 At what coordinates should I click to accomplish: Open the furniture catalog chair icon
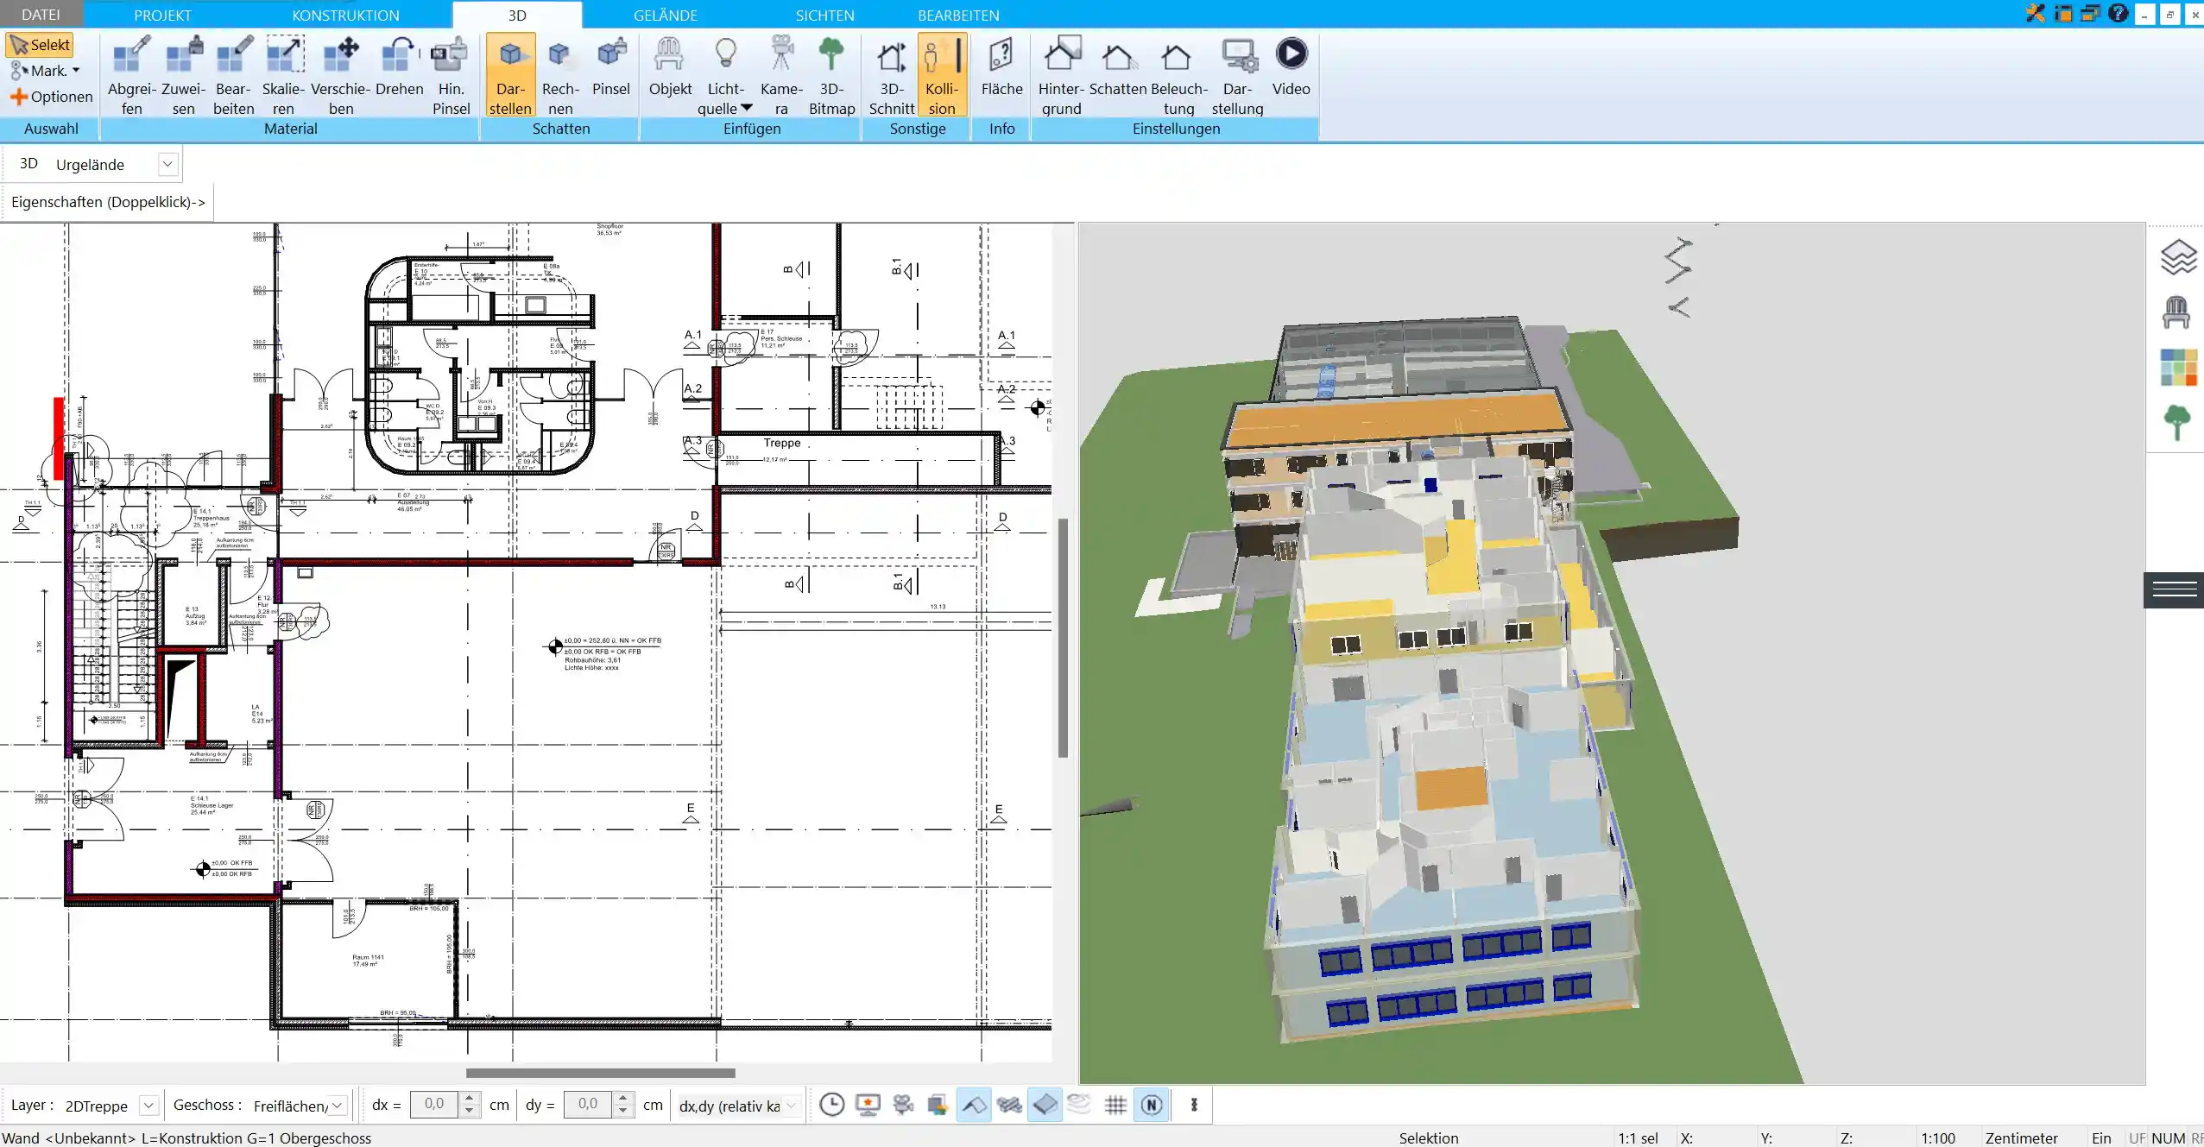coord(2176,312)
